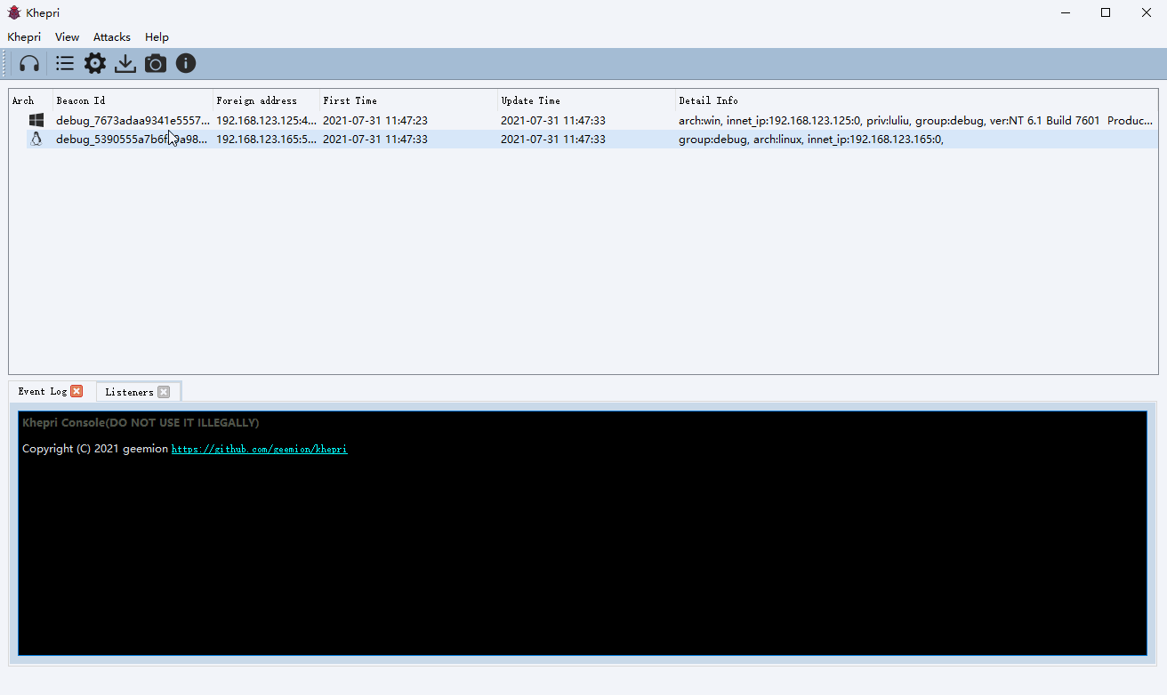Click the toolbar drag handle grip

coord(4,63)
